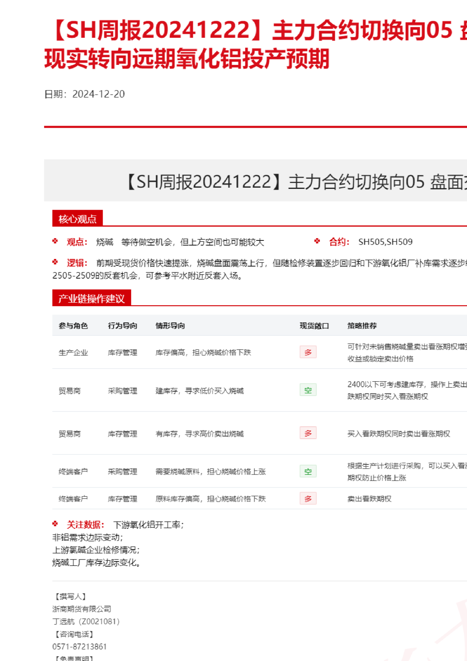Screen dimensions: 467x661
Task: Click the 多 badge in the 生产企业 row
Action: click(308, 352)
